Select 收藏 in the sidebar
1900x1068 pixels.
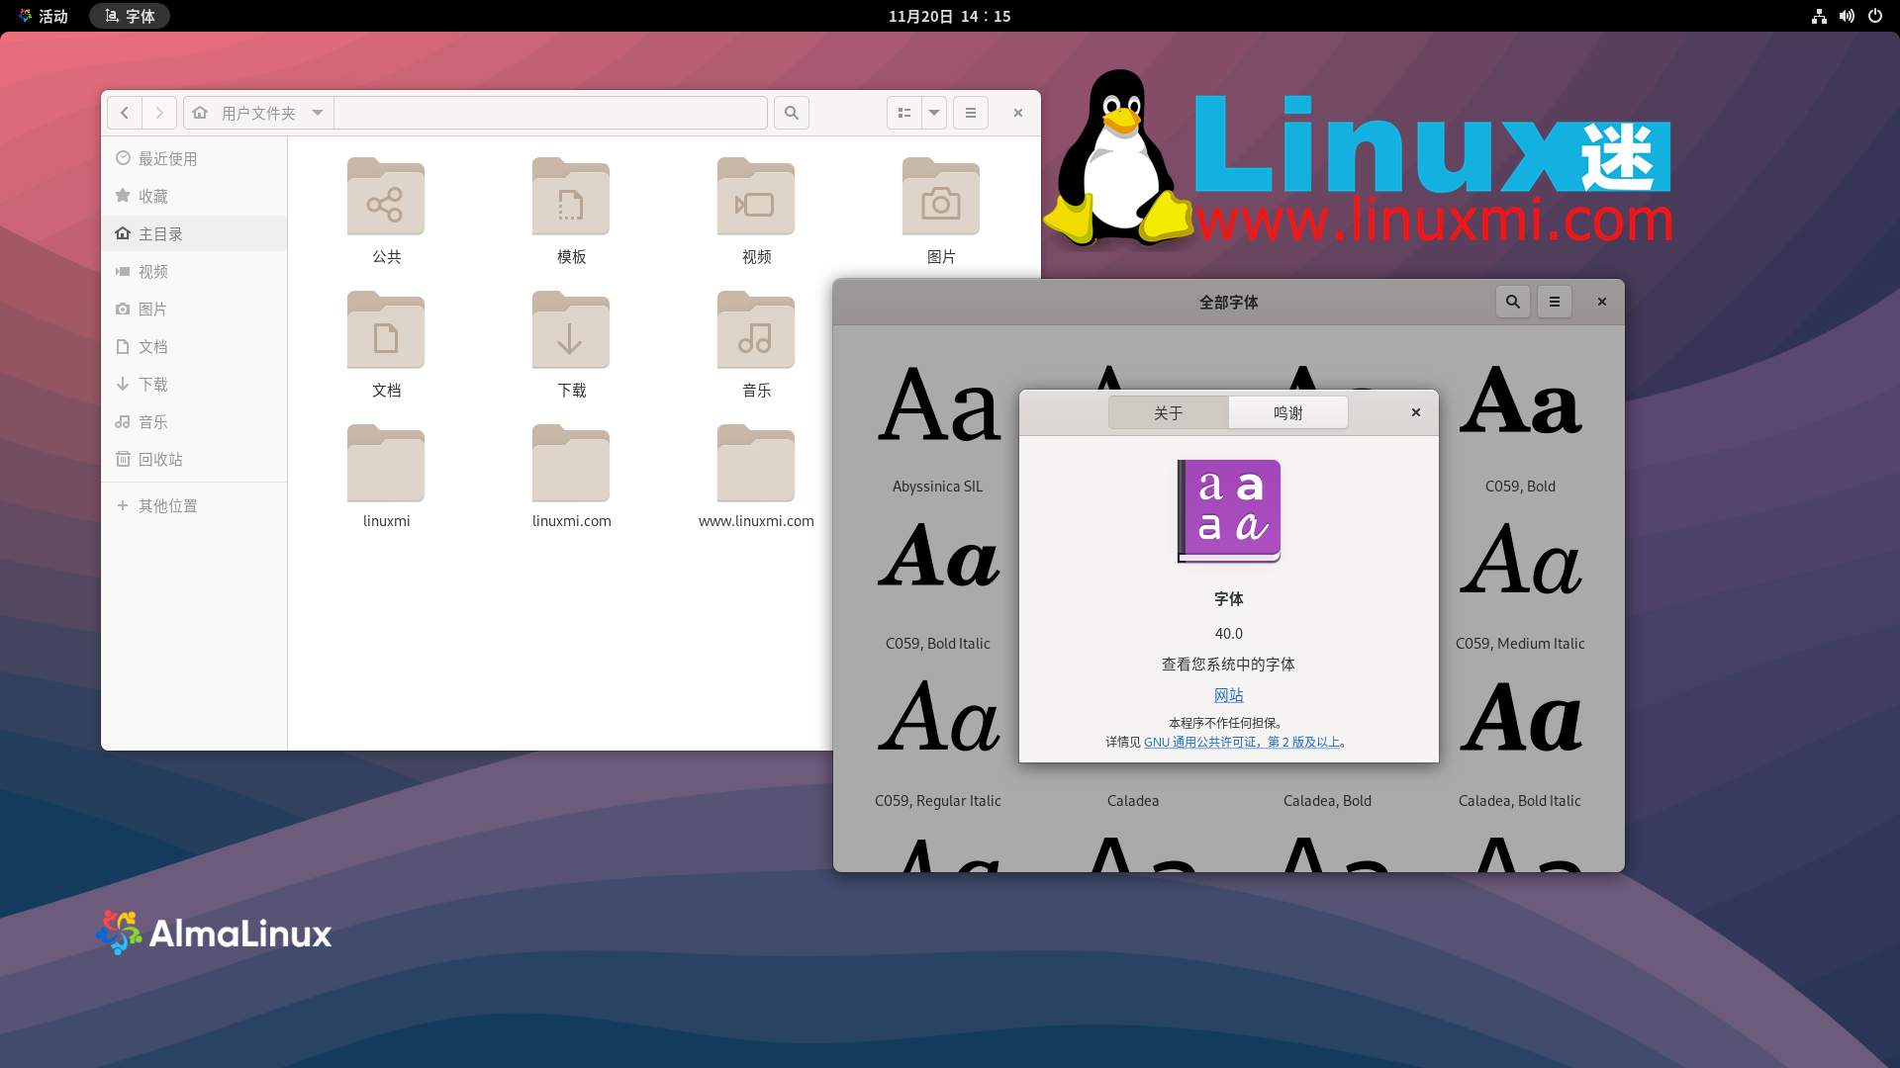click(x=194, y=196)
